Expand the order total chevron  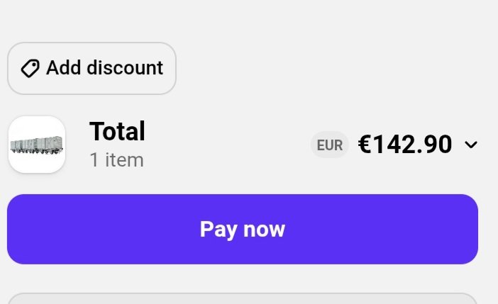click(x=470, y=145)
